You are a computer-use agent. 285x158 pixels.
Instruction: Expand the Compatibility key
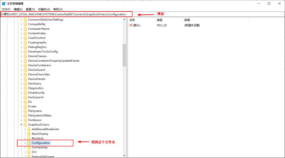pos(21,24)
